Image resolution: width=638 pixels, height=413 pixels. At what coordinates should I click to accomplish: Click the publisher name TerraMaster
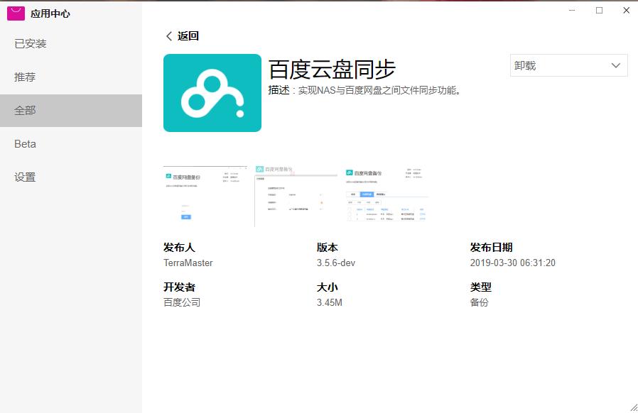187,263
